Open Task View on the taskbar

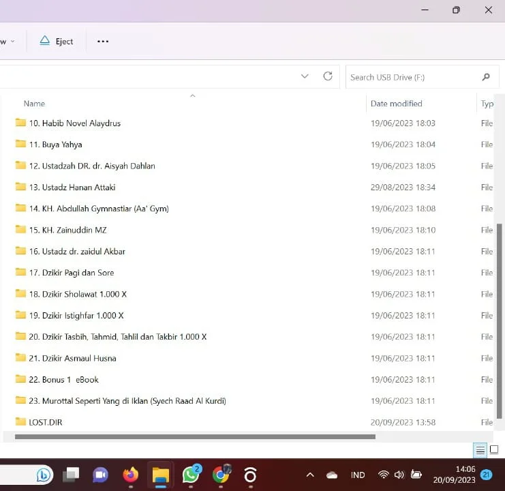coord(71,475)
